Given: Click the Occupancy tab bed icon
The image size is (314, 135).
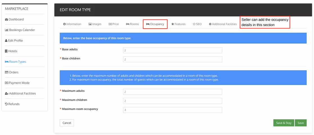Looking at the screenshot, I should (x=148, y=24).
